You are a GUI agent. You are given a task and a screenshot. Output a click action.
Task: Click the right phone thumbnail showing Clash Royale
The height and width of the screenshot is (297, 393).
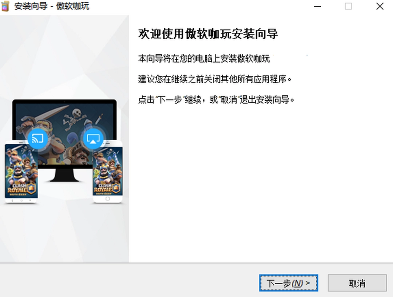pos(107,171)
